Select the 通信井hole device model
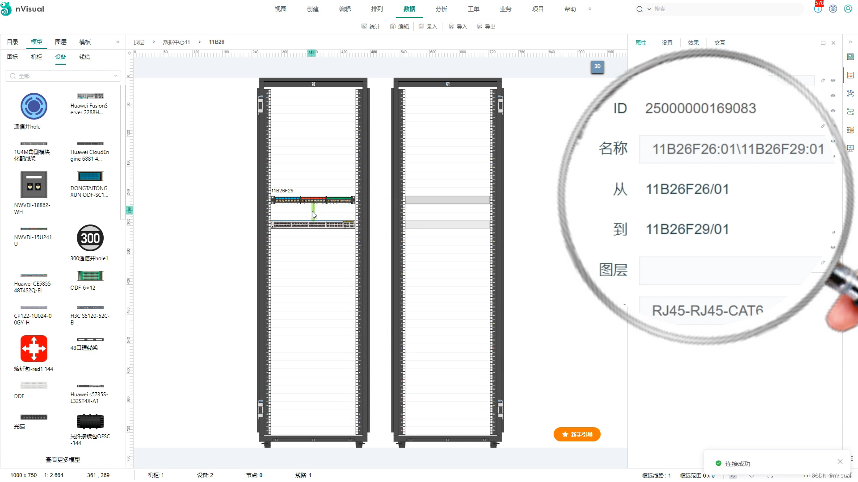 tap(34, 106)
